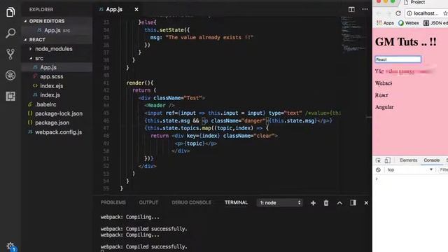This screenshot has height=252, width=448.
Task: Click the GM Tuts heading in browser
Action: point(406,42)
